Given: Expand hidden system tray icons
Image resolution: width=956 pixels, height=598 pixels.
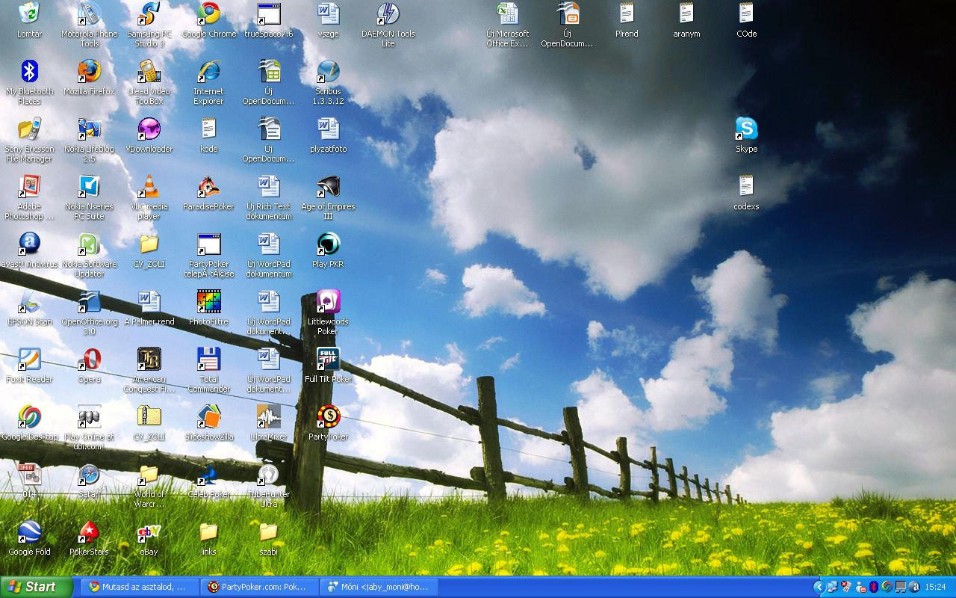Looking at the screenshot, I should click(819, 588).
